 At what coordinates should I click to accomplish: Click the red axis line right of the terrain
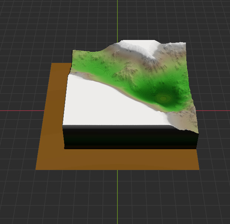(215, 110)
